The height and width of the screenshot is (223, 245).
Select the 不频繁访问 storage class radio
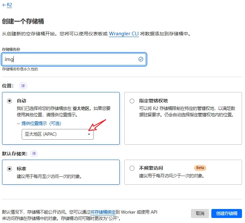click(x=132, y=168)
